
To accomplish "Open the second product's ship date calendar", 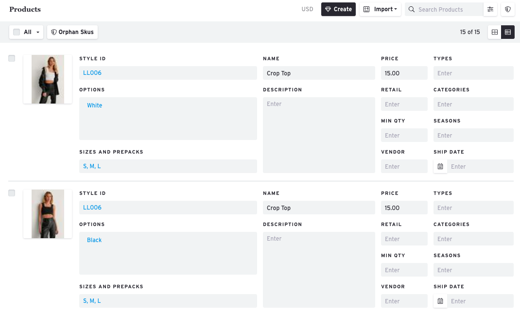I will pos(440,301).
